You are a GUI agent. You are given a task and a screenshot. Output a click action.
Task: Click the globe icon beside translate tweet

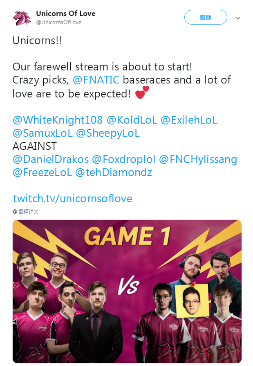tap(15, 212)
